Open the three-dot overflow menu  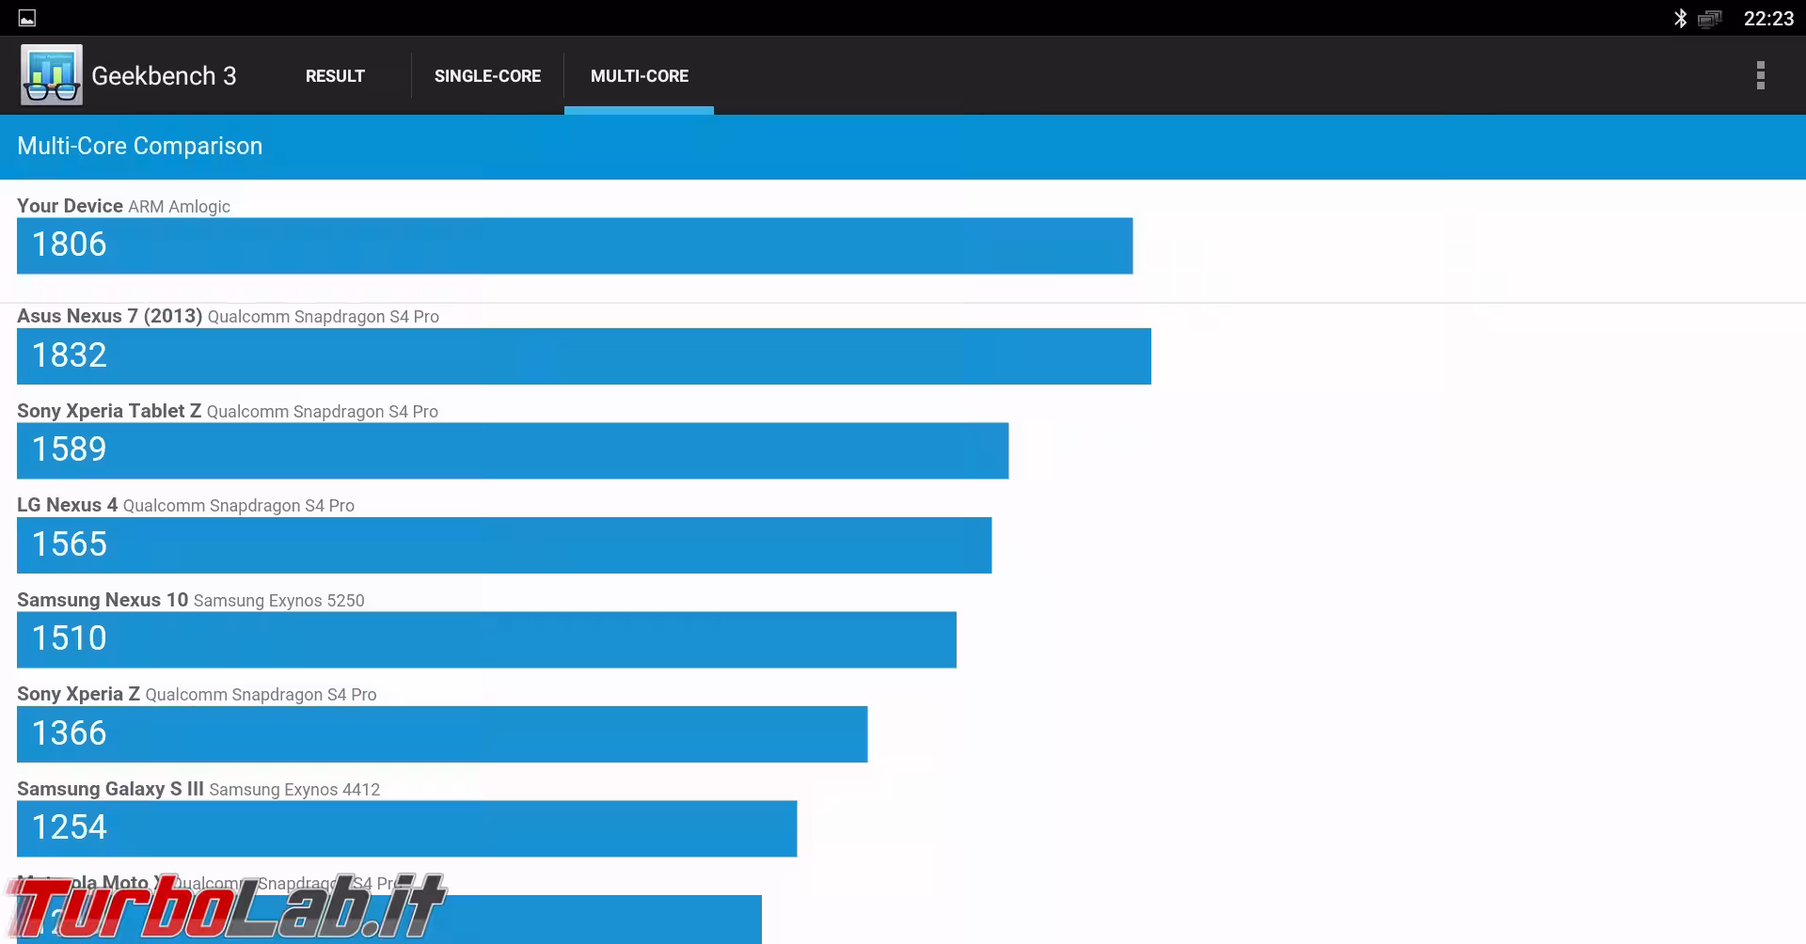(x=1760, y=75)
